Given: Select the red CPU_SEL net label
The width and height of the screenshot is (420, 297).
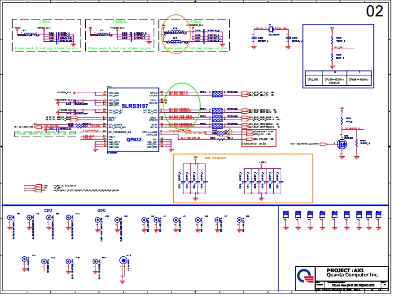Looking at the screenshot, I should tap(338, 47).
